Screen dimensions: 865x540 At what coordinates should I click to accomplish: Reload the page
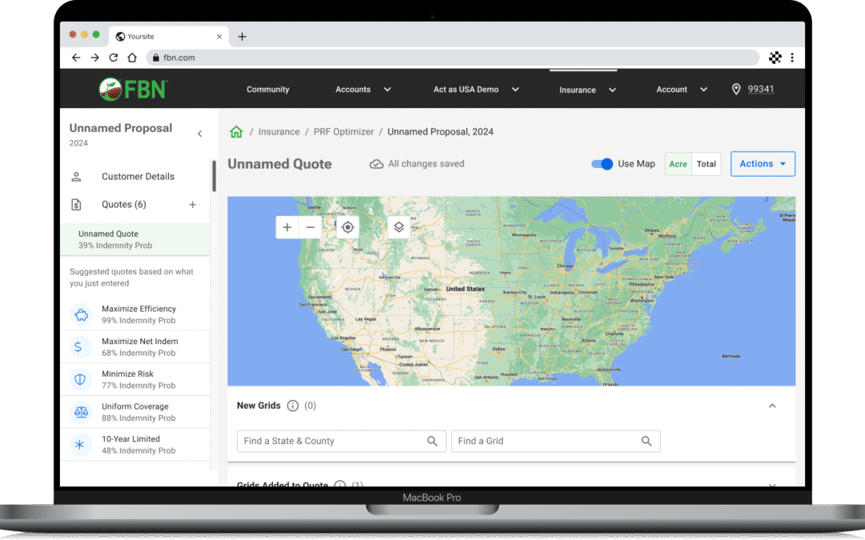(x=113, y=58)
